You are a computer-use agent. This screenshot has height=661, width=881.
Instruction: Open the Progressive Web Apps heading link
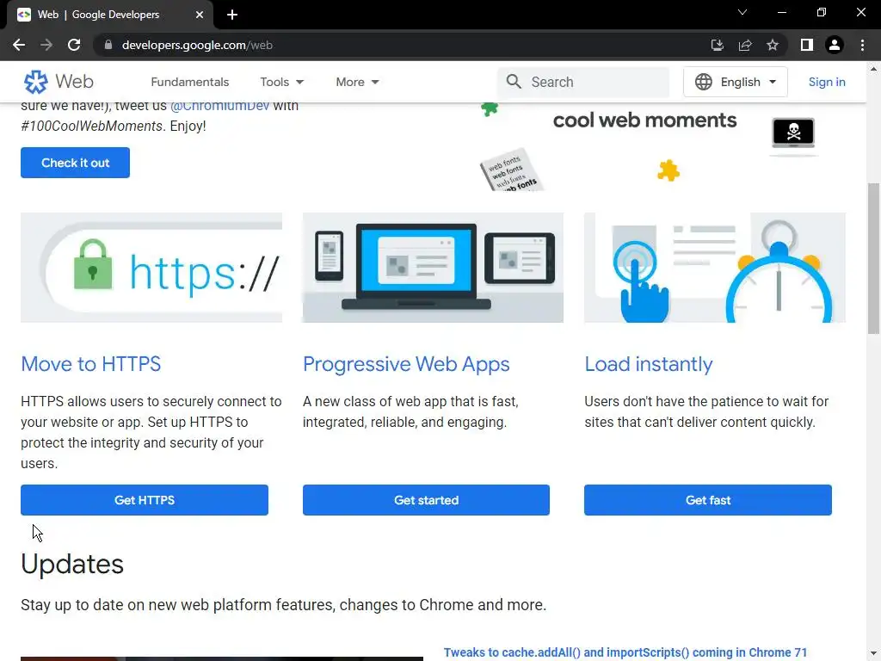tap(406, 364)
